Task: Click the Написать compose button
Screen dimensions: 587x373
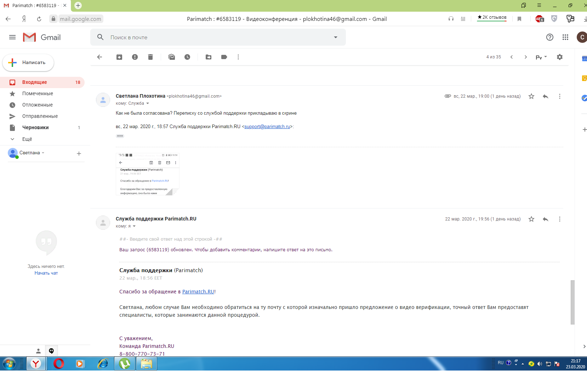Action: click(28, 63)
